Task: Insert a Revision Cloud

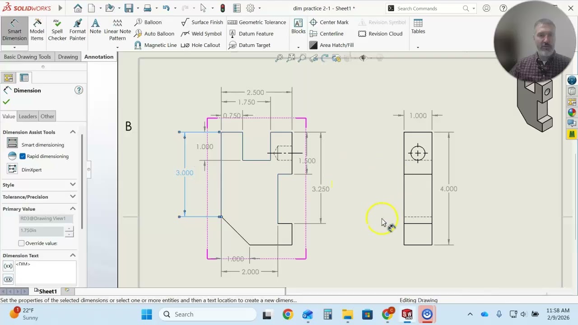Action: click(x=380, y=34)
